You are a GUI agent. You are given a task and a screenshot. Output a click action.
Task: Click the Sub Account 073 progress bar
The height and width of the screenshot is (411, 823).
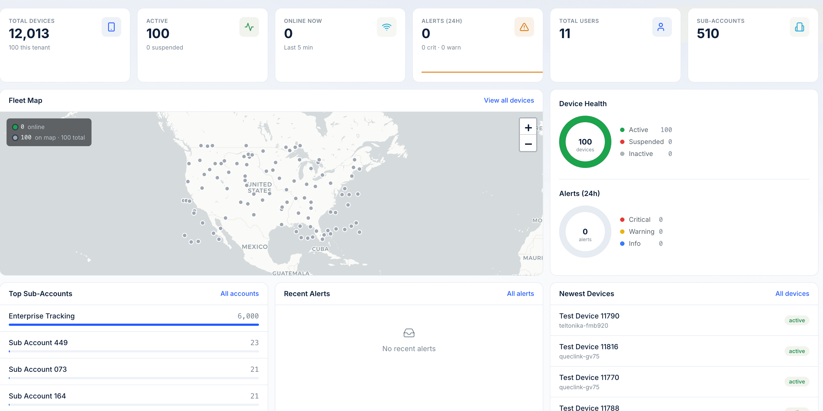point(133,378)
